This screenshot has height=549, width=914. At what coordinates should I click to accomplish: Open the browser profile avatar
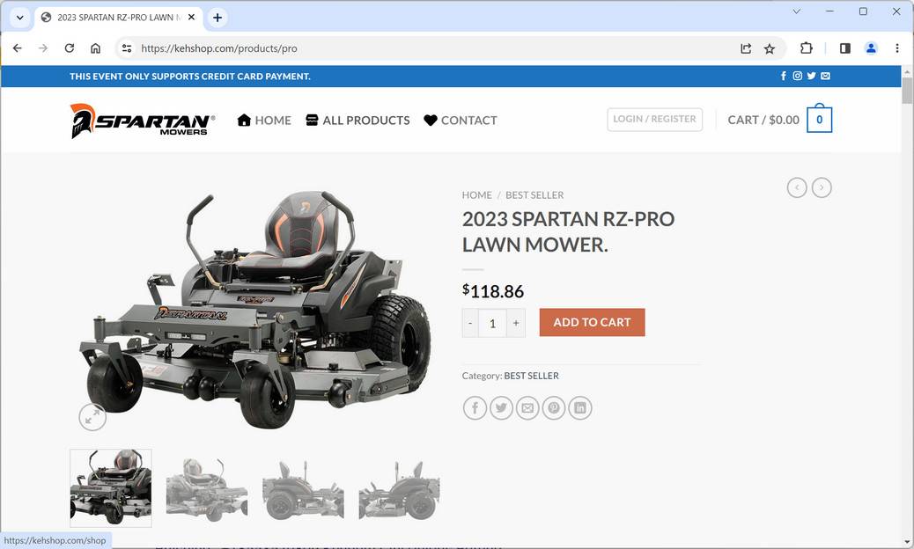[871, 48]
